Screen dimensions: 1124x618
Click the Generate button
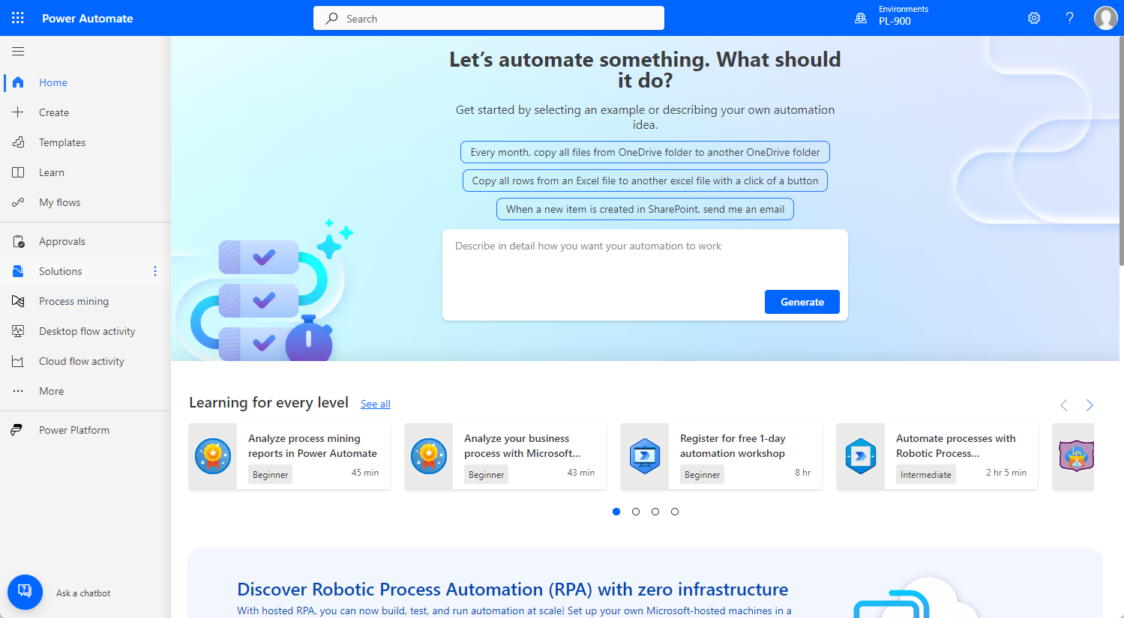802,302
